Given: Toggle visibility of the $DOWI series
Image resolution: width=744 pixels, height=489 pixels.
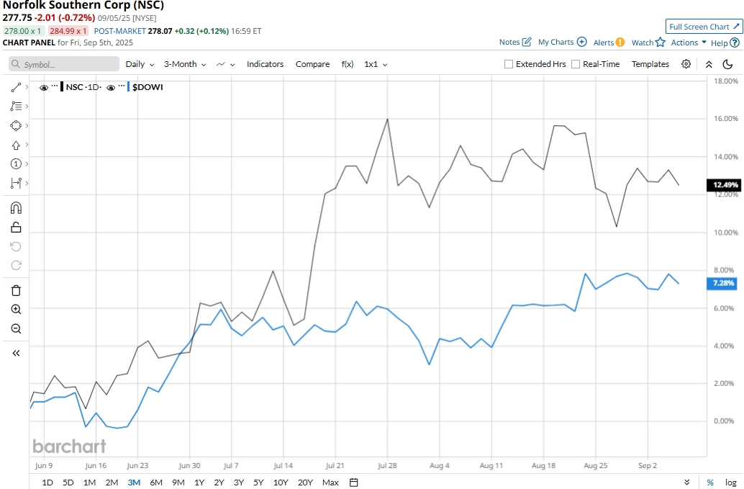Looking at the screenshot, I should (x=111, y=88).
